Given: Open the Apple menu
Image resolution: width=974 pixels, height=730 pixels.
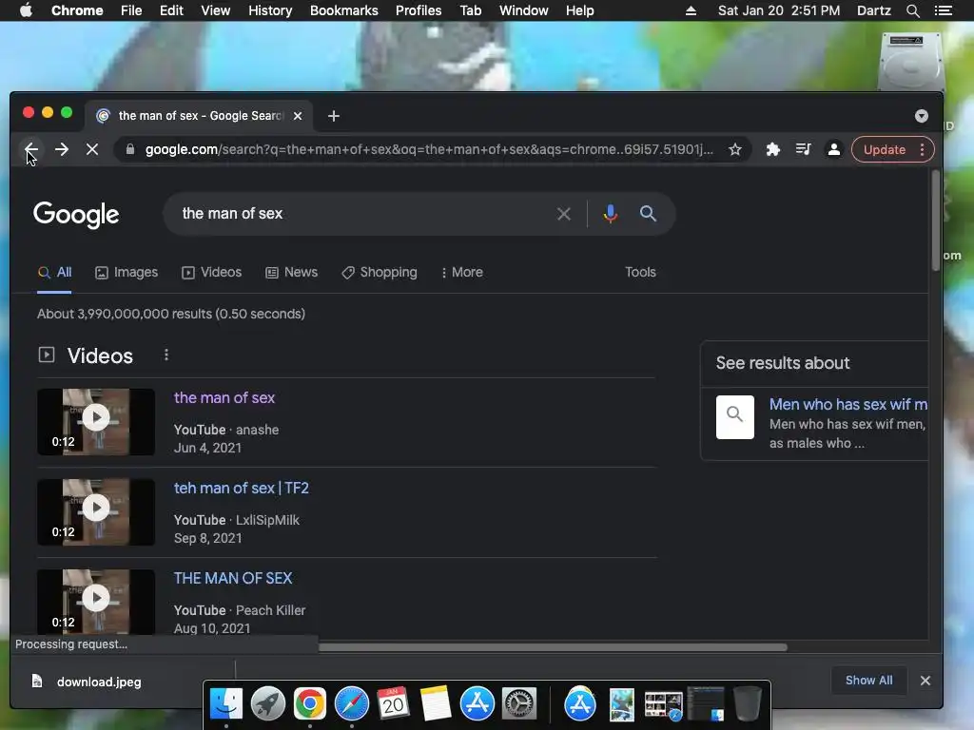Looking at the screenshot, I should [x=26, y=10].
